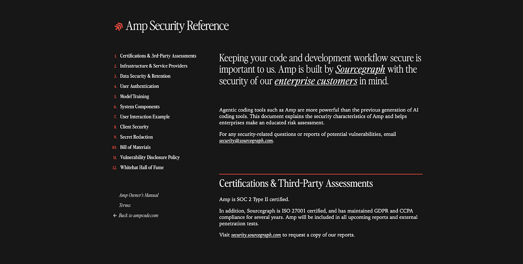Go to Certifications & 3rd-Party Assessments
Viewport: 523px width, 264px height.
pos(158,56)
